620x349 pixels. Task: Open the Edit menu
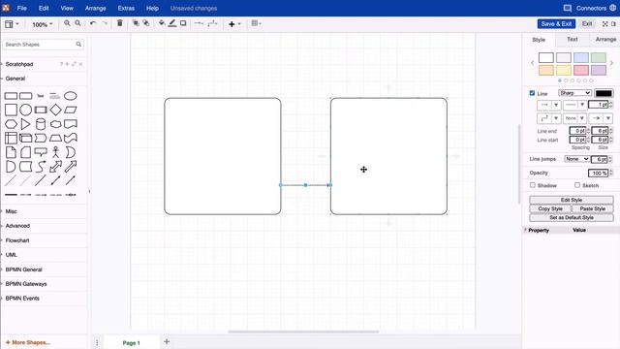(x=44, y=8)
